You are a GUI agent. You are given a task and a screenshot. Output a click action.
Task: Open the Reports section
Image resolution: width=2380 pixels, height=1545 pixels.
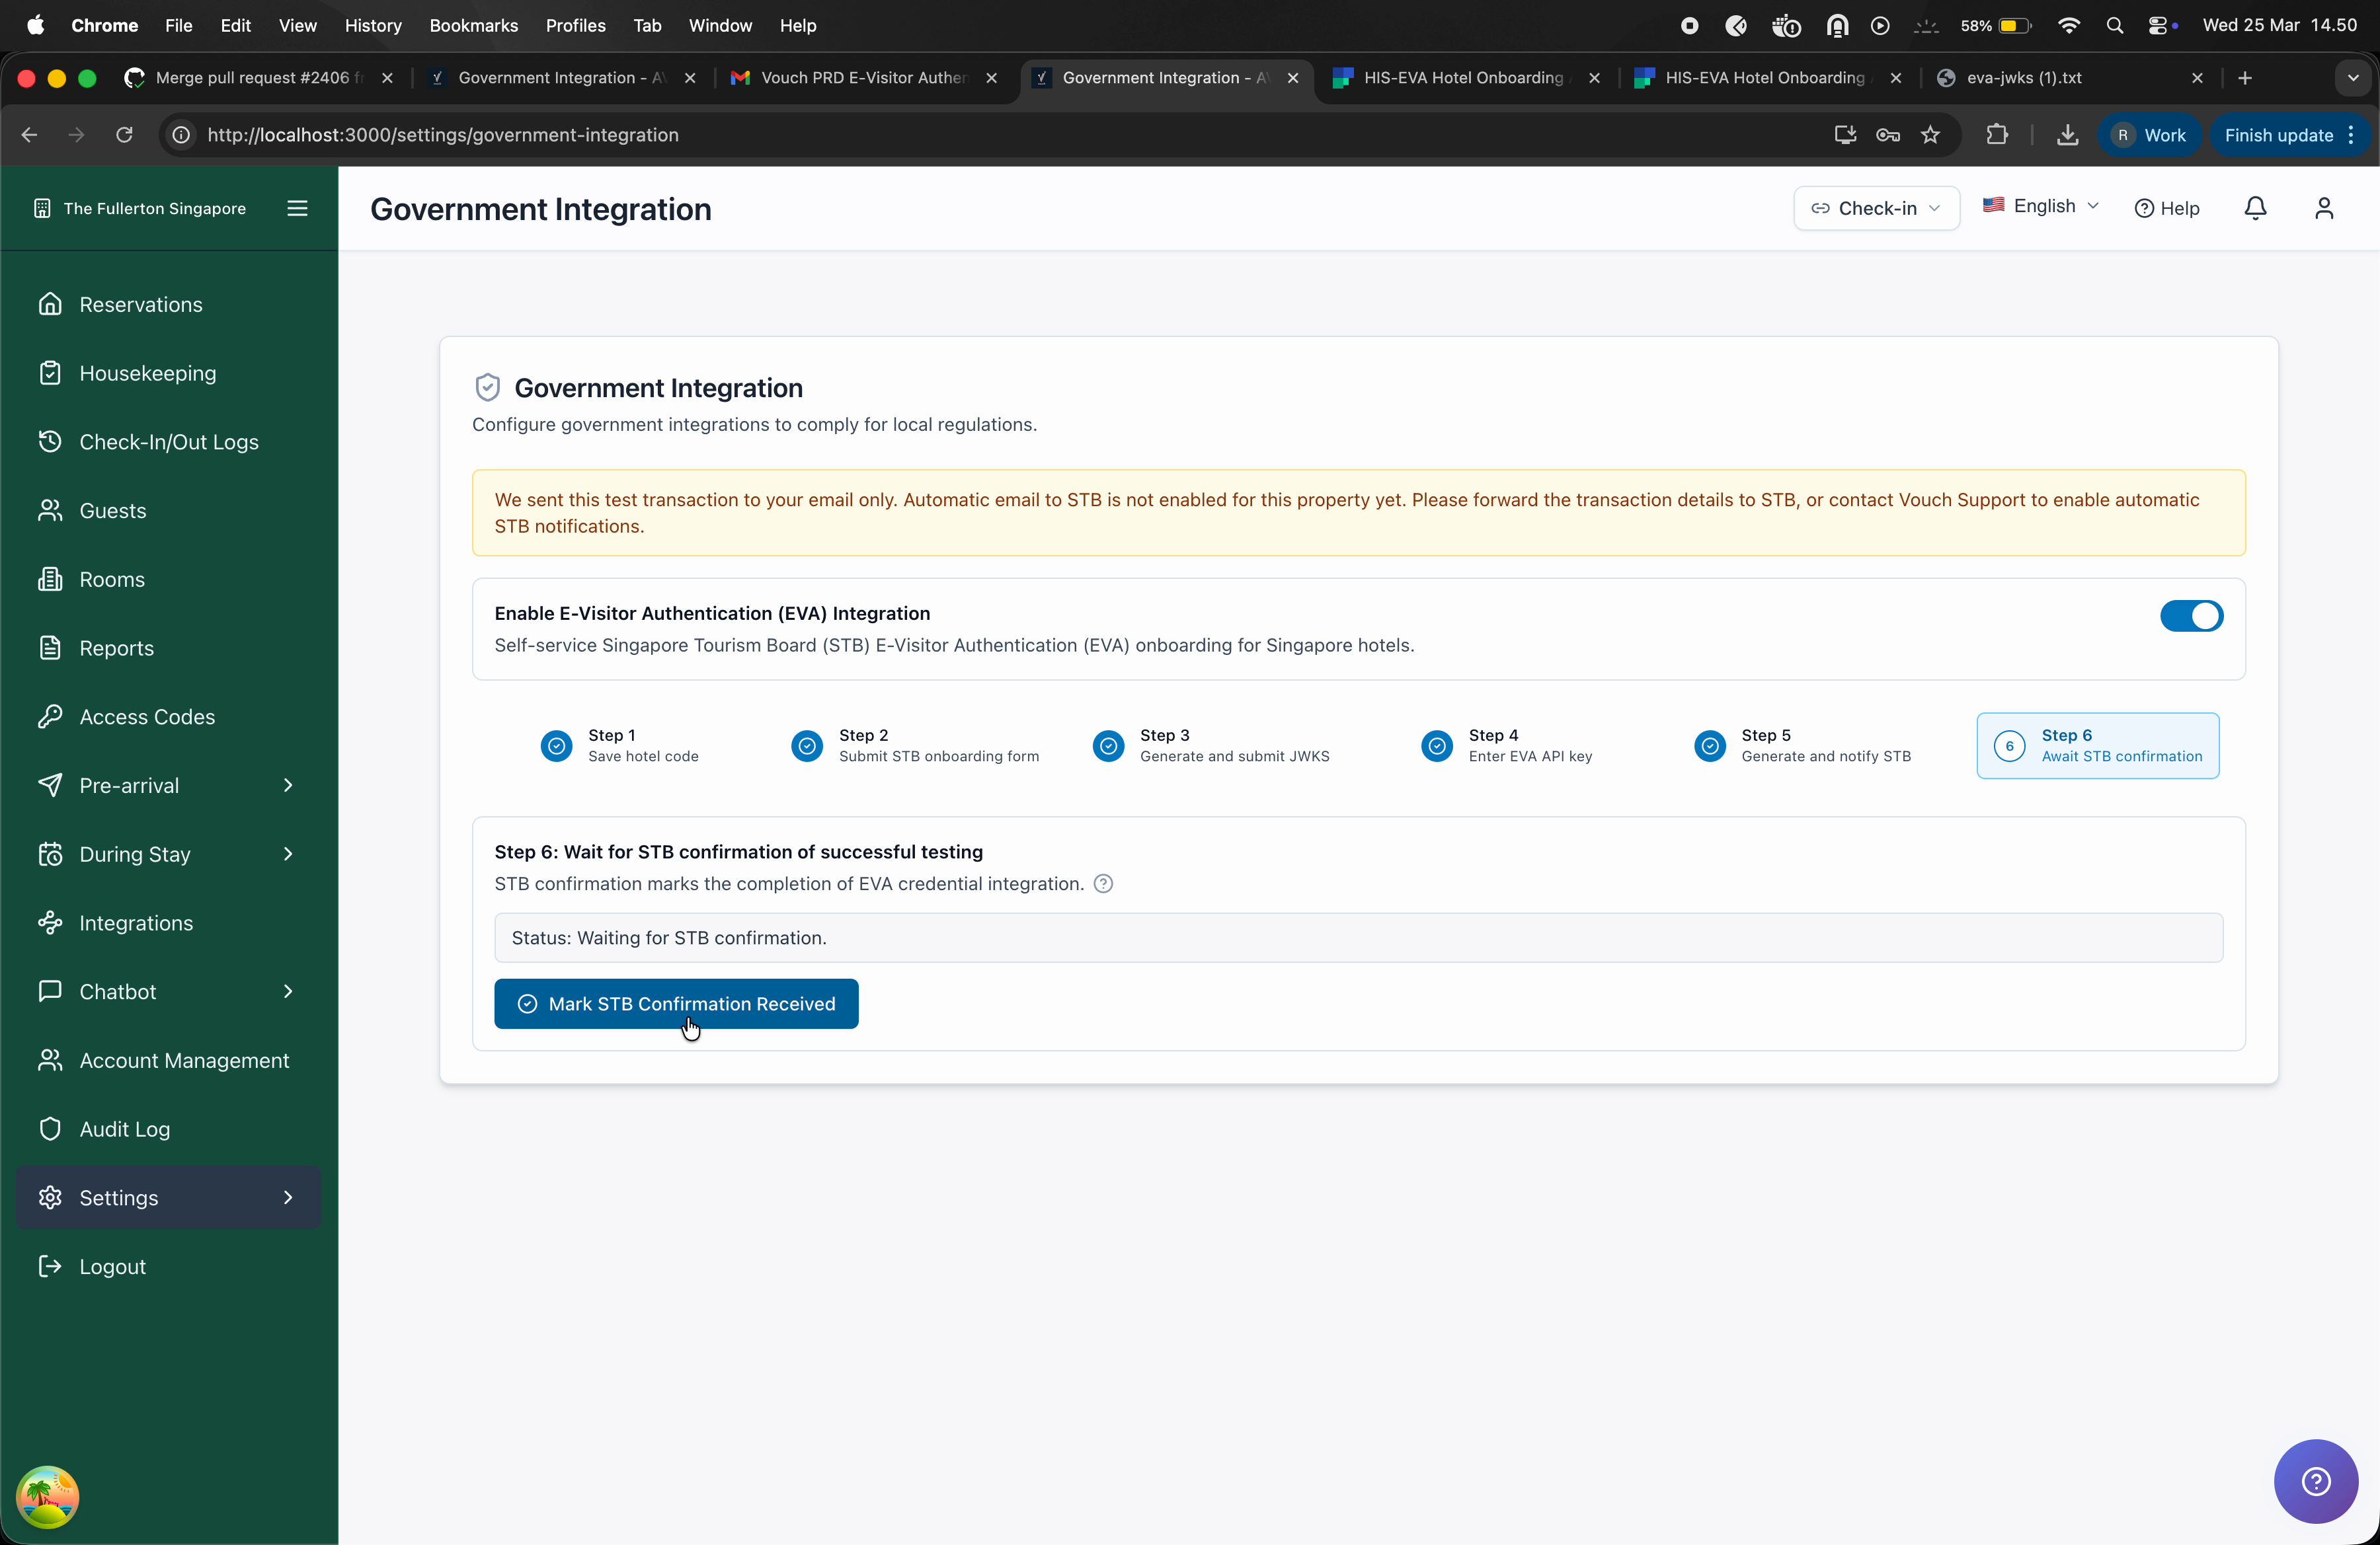pyautogui.click(x=116, y=646)
